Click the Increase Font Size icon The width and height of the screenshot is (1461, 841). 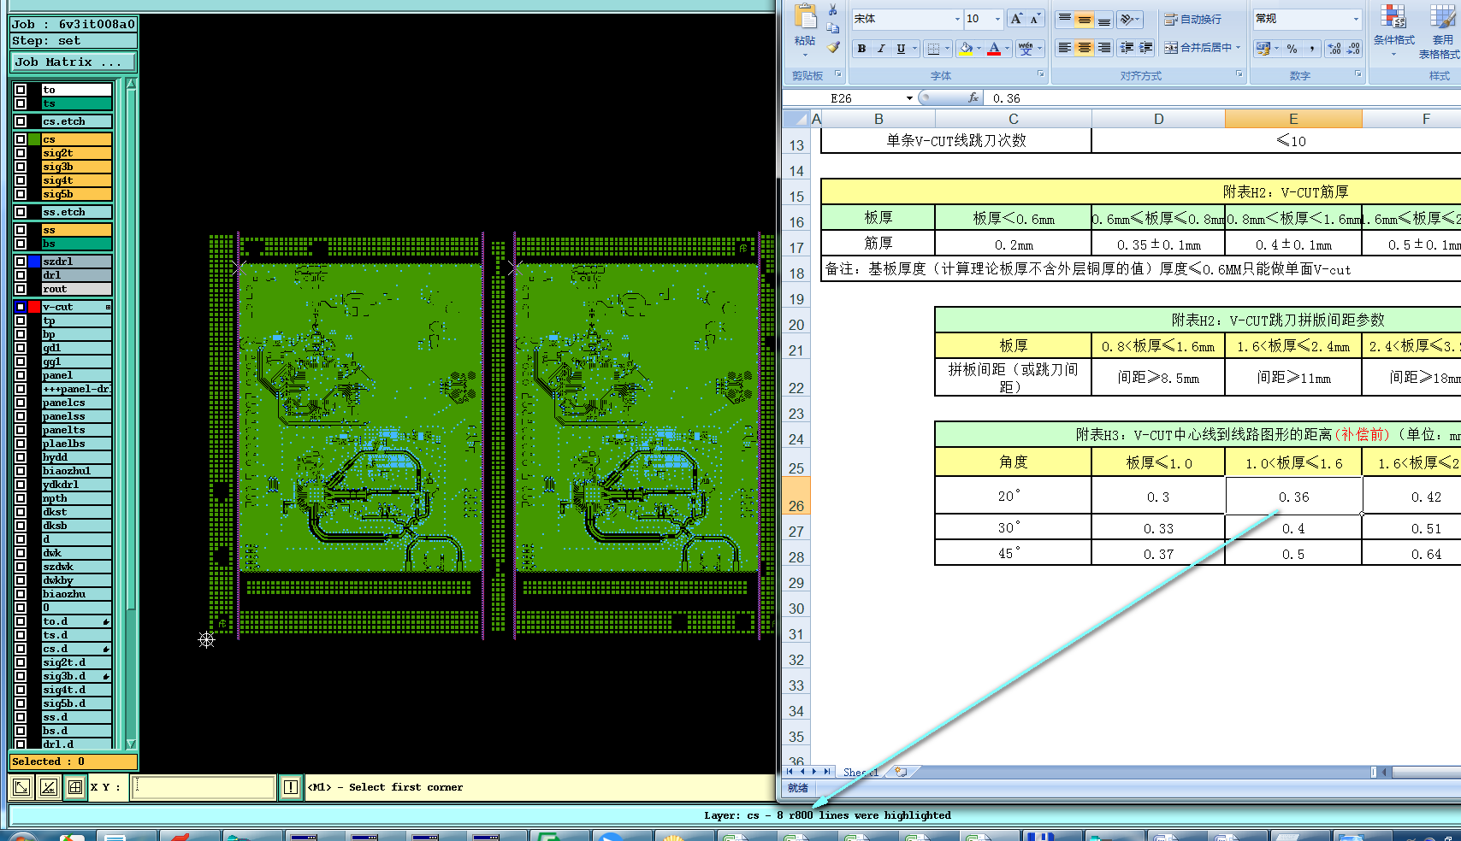[1016, 19]
